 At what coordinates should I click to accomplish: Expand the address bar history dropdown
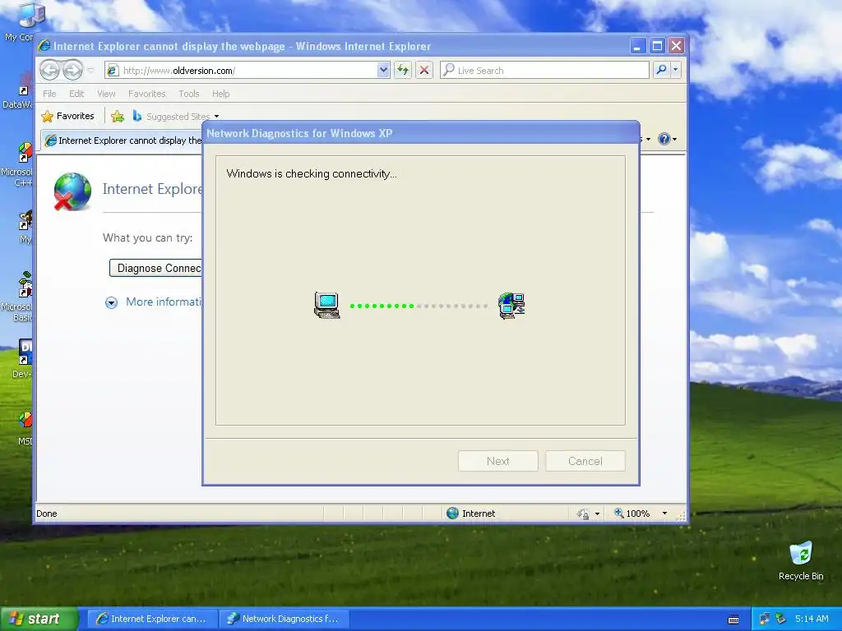[x=383, y=71]
